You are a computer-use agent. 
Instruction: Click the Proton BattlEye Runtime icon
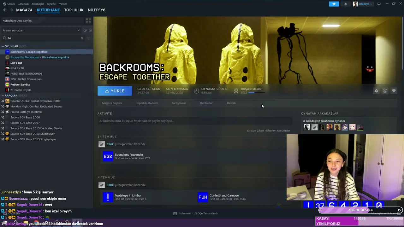coord(8,112)
